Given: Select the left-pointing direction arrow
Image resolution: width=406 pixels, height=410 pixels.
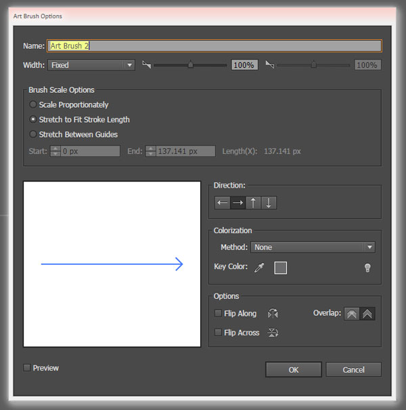Looking at the screenshot, I should click(x=223, y=203).
